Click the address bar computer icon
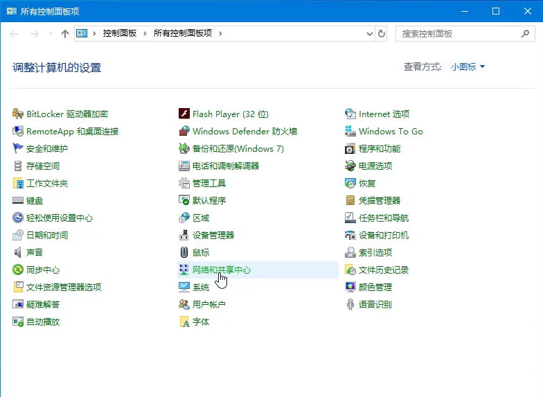This screenshot has width=543, height=397. (x=82, y=33)
